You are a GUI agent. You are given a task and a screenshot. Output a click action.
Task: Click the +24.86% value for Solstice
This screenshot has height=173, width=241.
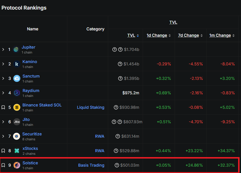pyautogui.click(x=194, y=165)
